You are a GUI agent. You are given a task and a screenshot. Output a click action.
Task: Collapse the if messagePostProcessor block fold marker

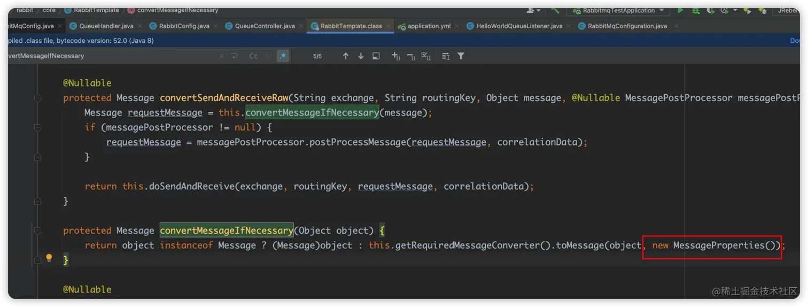pos(37,127)
